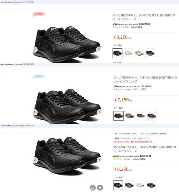
Task: Choose brown color thumbnail for 1291A042
Action: (x=141, y=116)
